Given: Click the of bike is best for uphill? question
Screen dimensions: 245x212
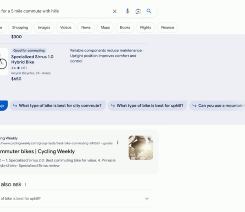Looking at the screenshot, I should (21, 199).
